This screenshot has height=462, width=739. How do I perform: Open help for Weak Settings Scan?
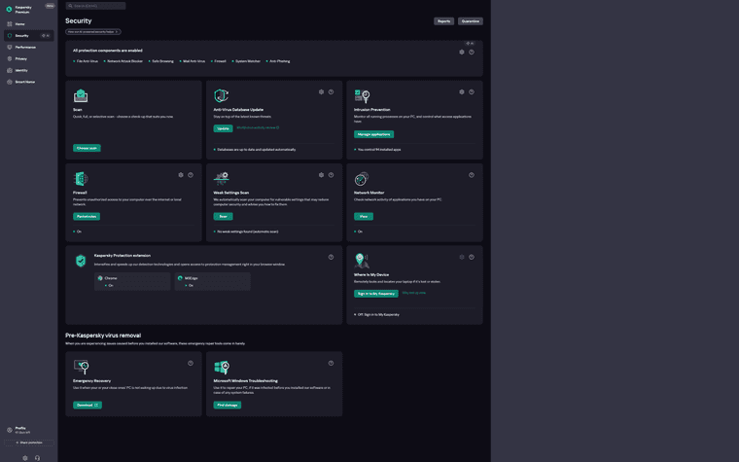point(331,175)
